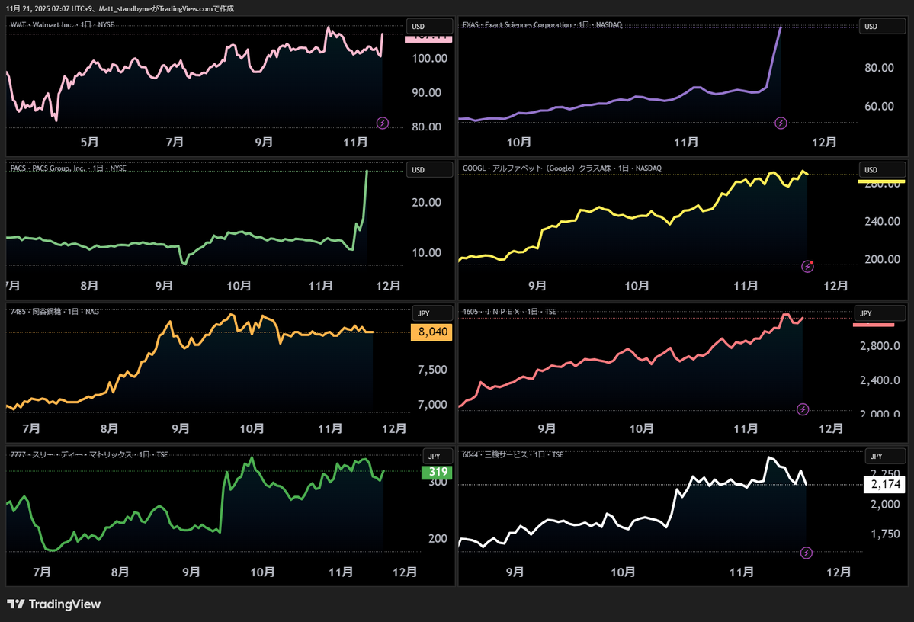
Task: Click the lightning event icon on EXAS chart
Action: click(781, 123)
